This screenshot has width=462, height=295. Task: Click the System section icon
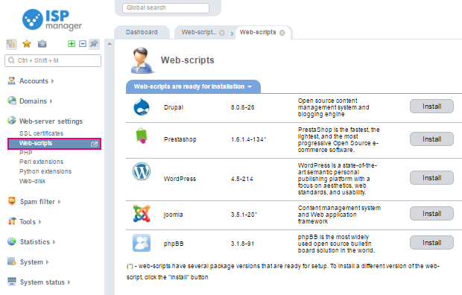pos(12,261)
